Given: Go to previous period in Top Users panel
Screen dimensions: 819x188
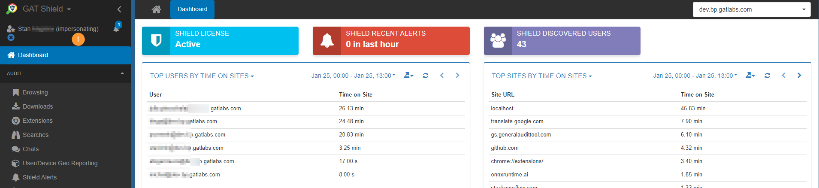Looking at the screenshot, I should pyautogui.click(x=442, y=76).
